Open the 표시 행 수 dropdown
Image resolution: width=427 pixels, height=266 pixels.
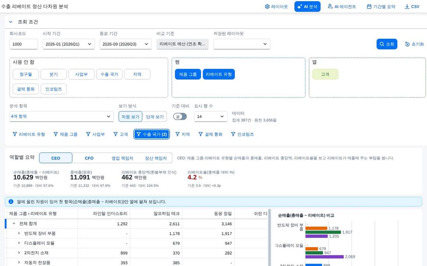pos(210,116)
